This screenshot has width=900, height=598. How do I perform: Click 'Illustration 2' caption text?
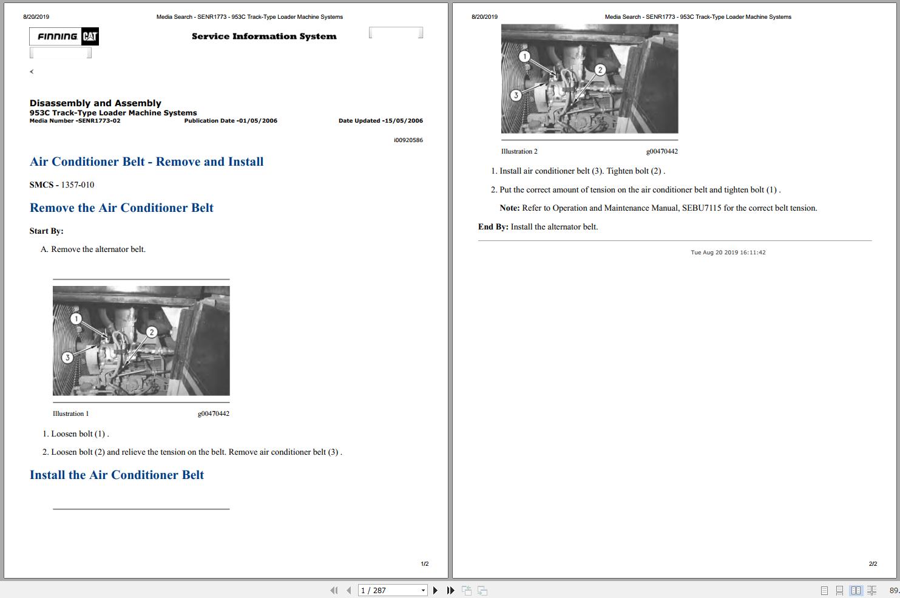coord(519,152)
